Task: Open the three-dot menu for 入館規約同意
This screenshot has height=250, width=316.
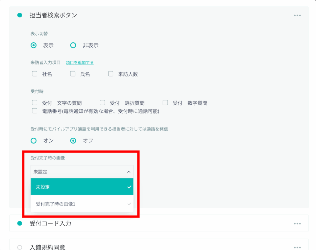Action: (297, 247)
